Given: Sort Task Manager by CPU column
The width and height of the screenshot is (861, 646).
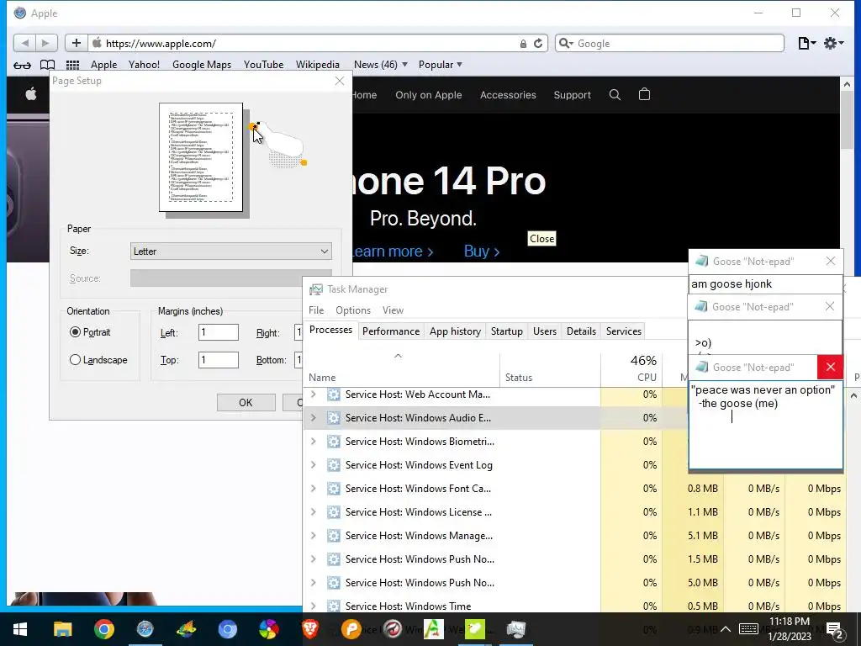Looking at the screenshot, I should pyautogui.click(x=631, y=368).
